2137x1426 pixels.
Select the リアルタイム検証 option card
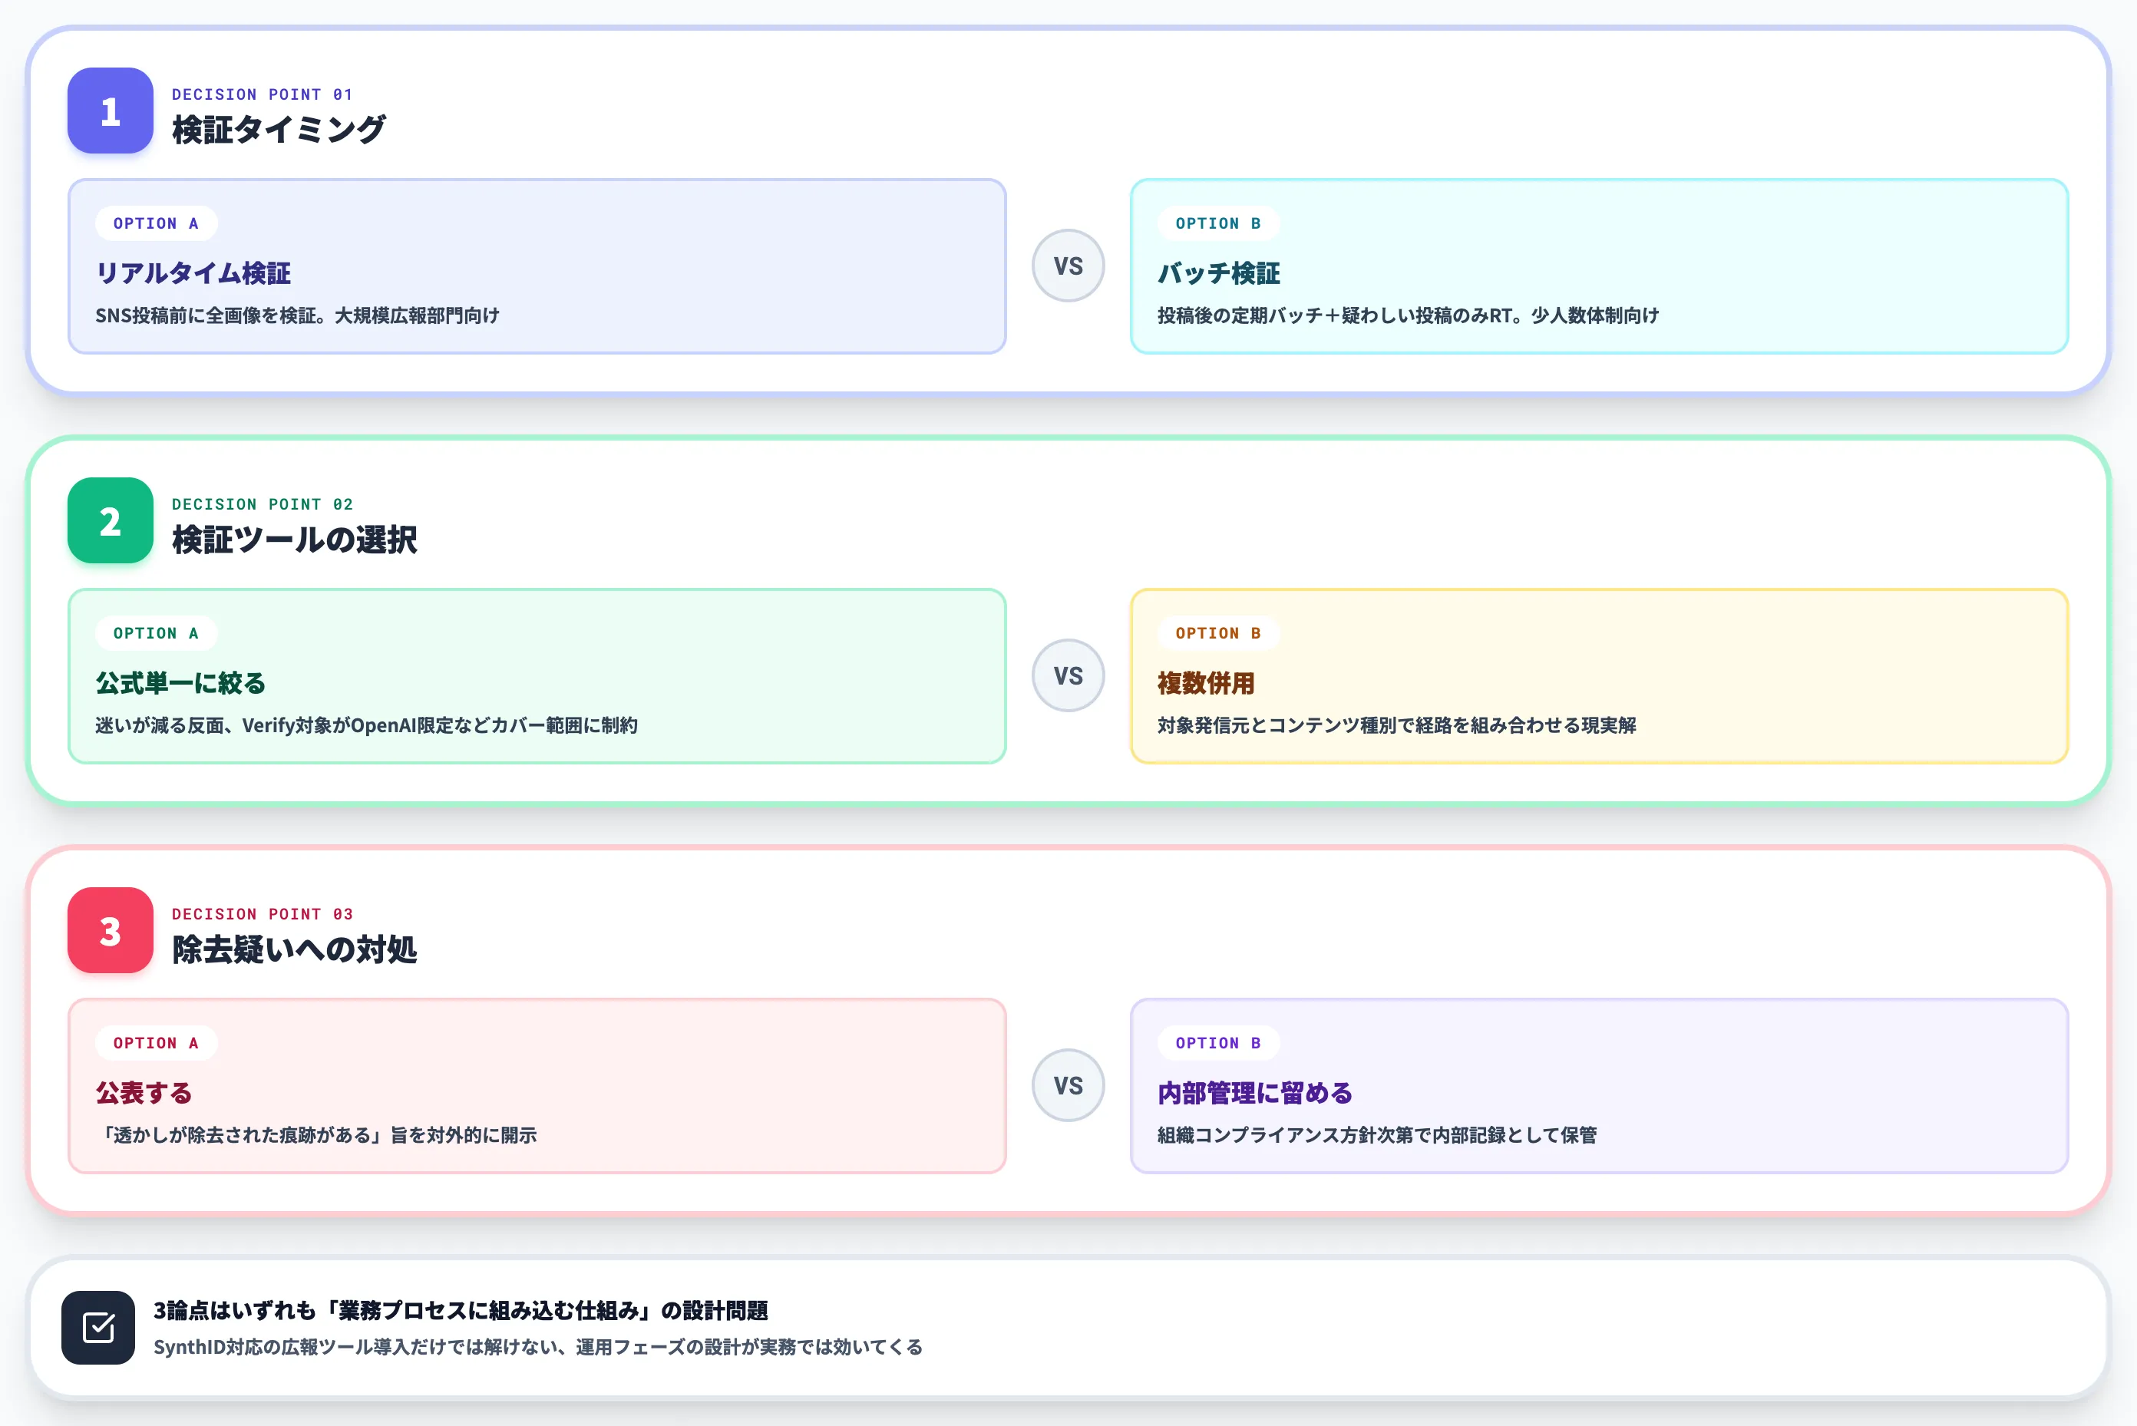(537, 266)
